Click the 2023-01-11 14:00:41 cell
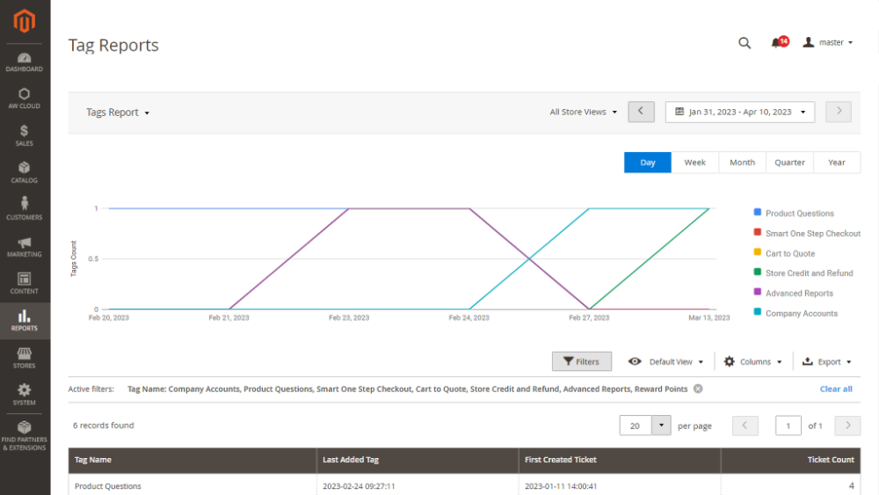The width and height of the screenshot is (879, 495). tap(620, 485)
